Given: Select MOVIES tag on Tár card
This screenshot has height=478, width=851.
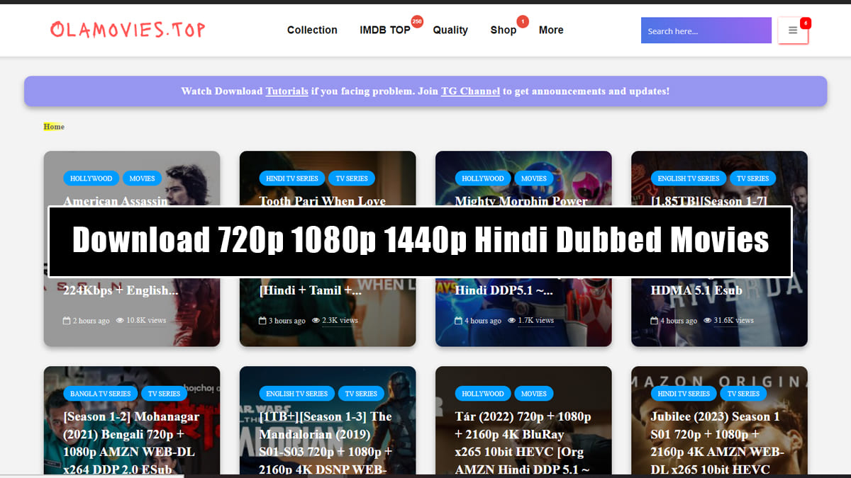Looking at the screenshot, I should pyautogui.click(x=533, y=394).
